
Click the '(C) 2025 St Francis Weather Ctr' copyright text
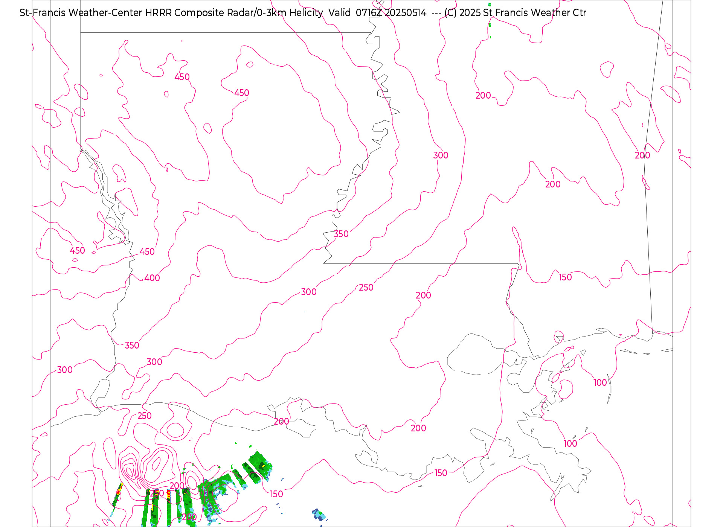click(515, 13)
